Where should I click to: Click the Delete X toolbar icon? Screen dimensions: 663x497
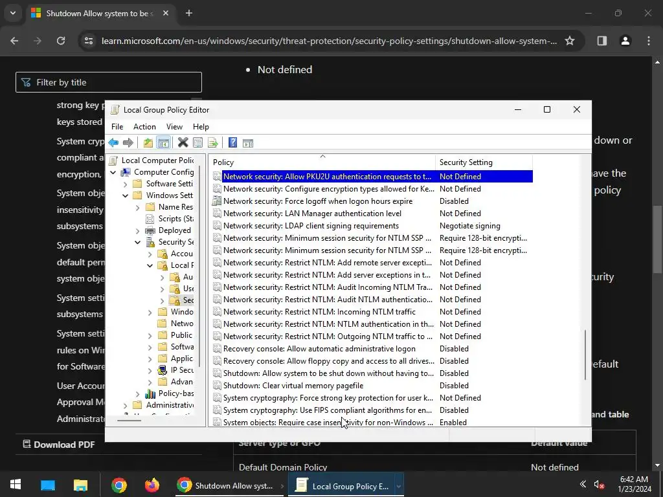tap(183, 143)
